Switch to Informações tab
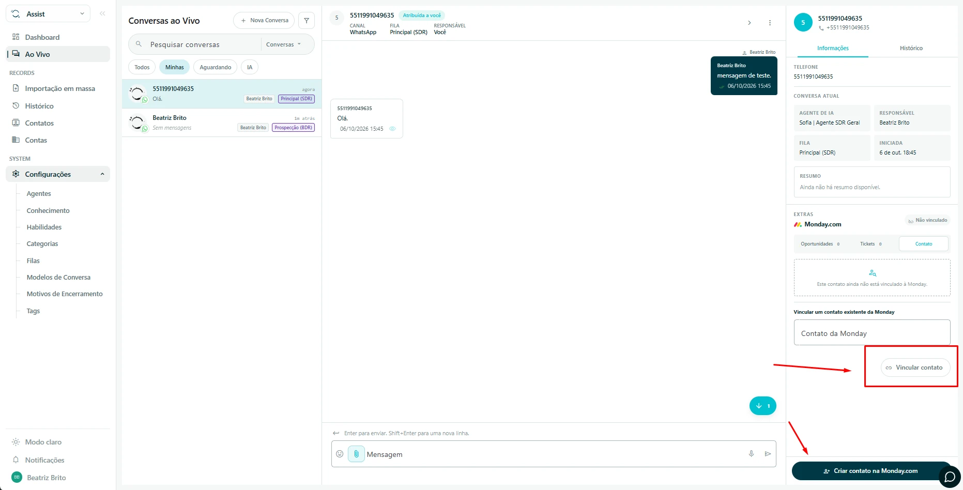 [x=833, y=48]
